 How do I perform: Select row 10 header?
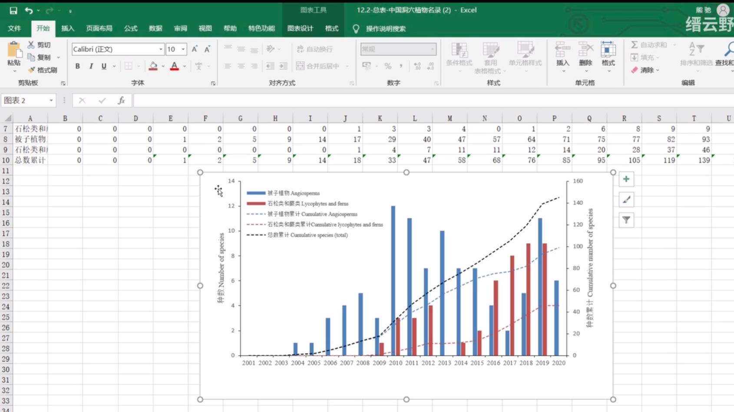click(6, 160)
